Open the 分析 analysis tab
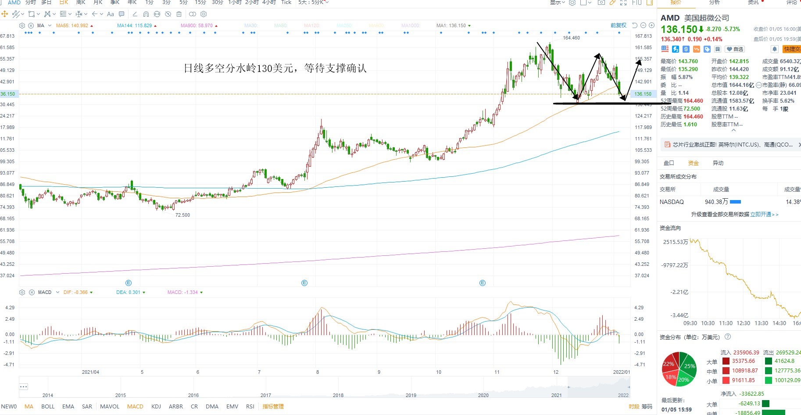The image size is (801, 415). (715, 2)
